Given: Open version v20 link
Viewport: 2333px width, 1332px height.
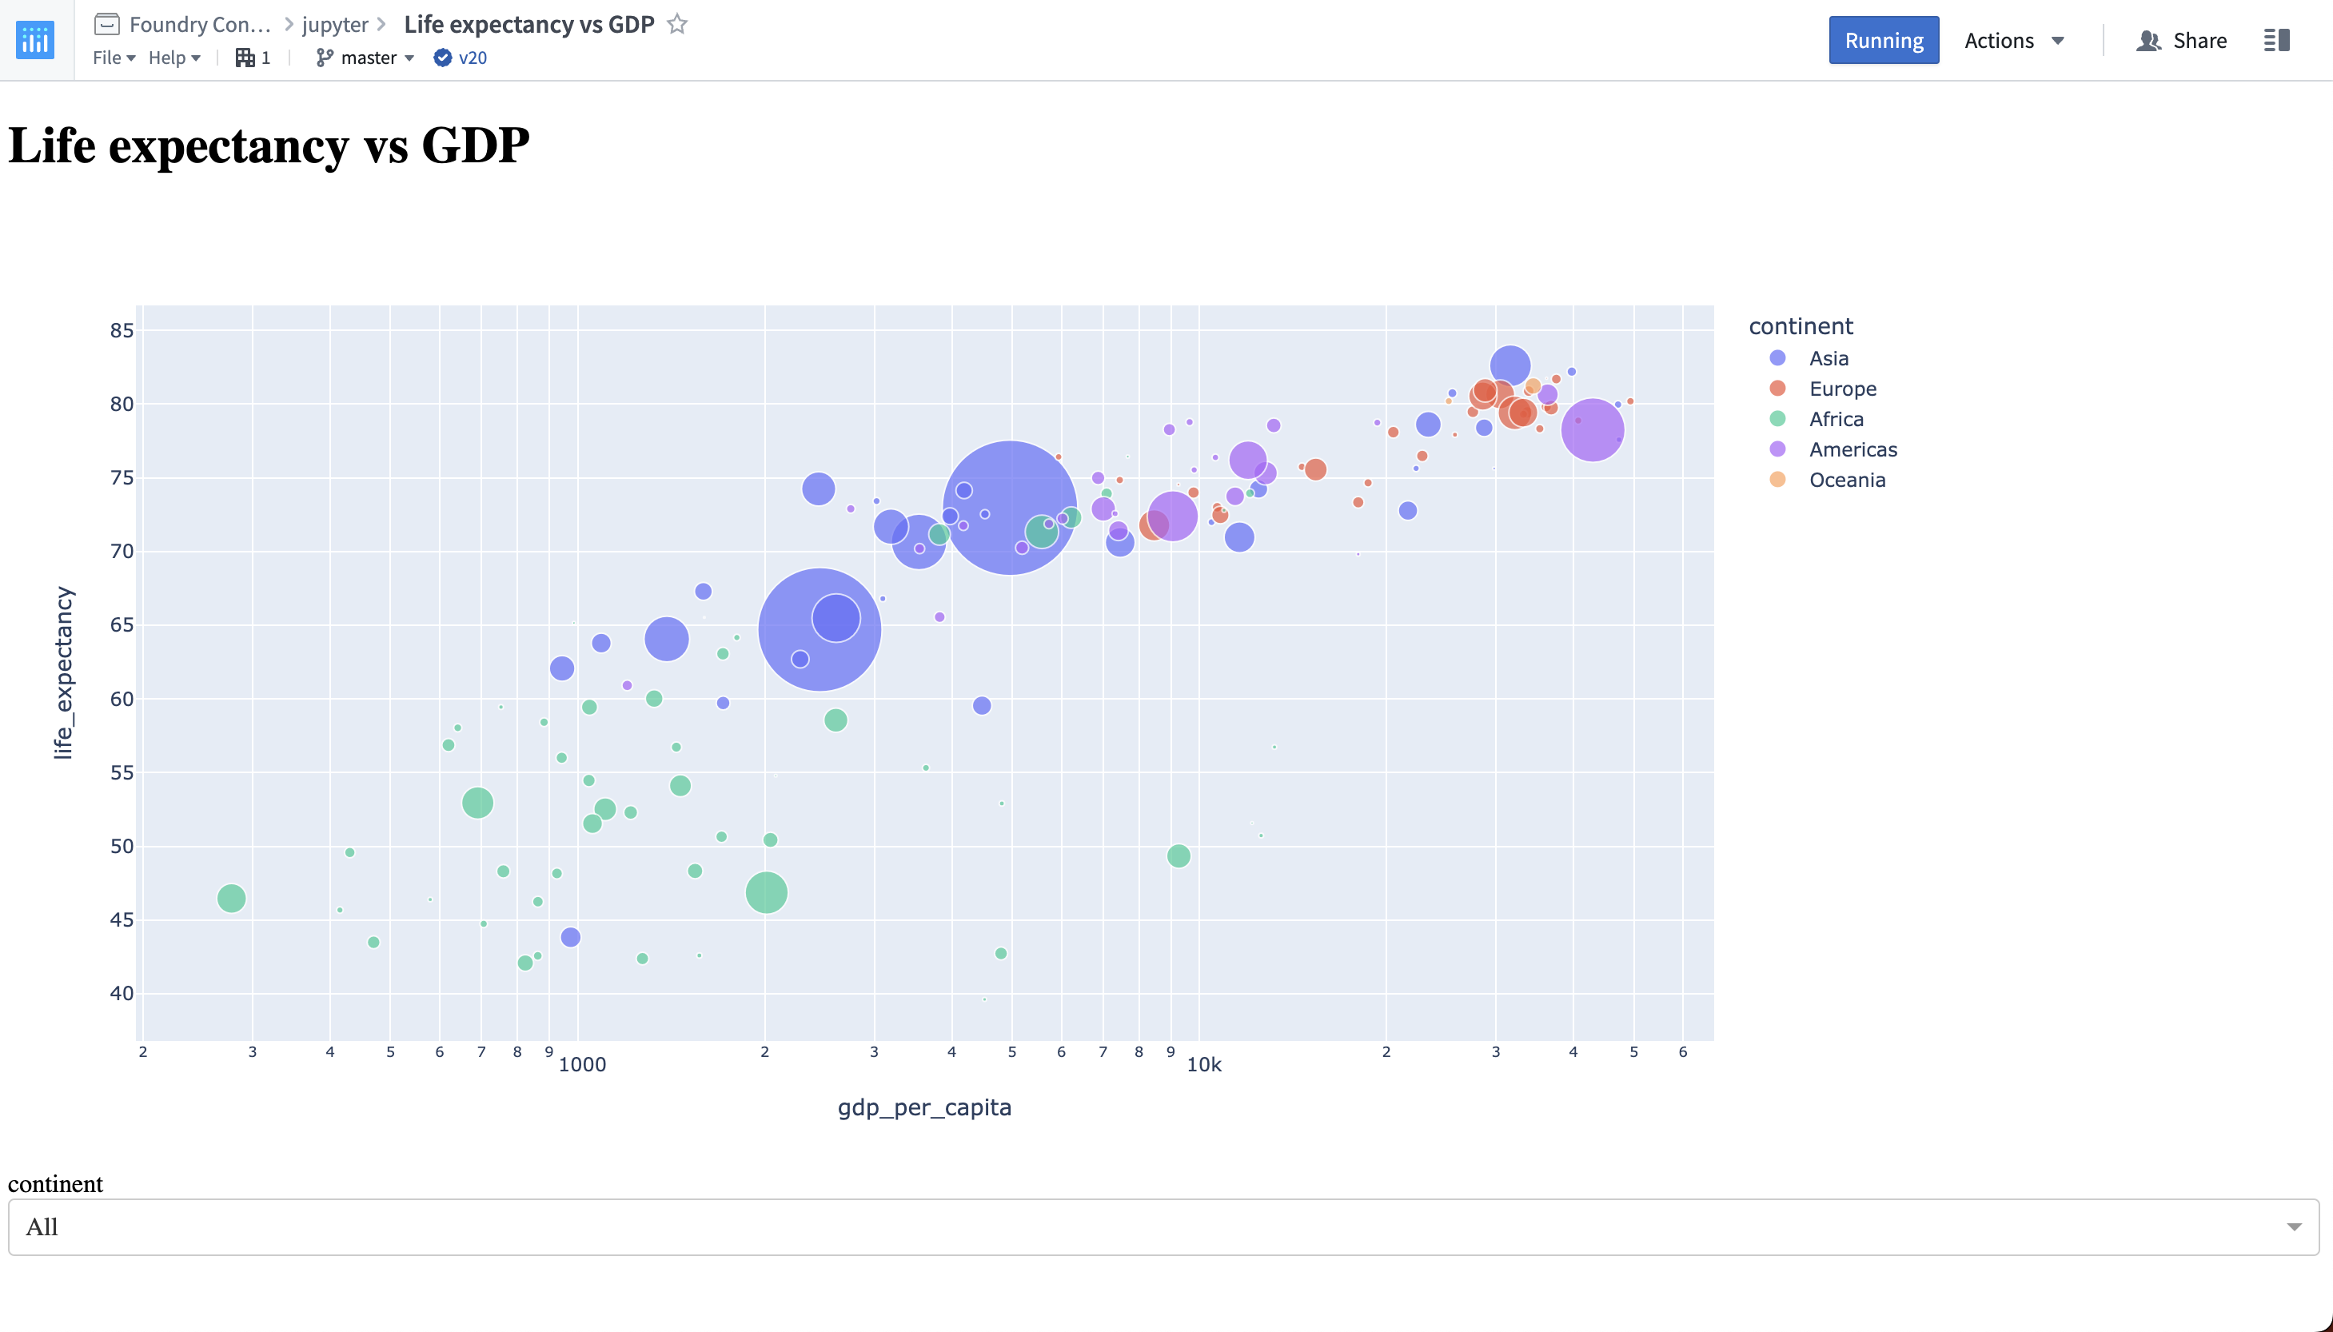Looking at the screenshot, I should tap(473, 58).
